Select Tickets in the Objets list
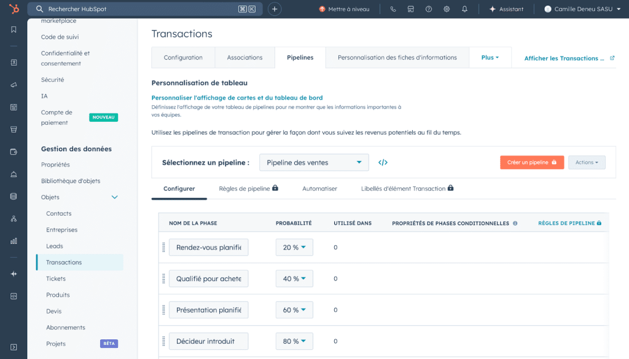629x359 pixels. 56,278
